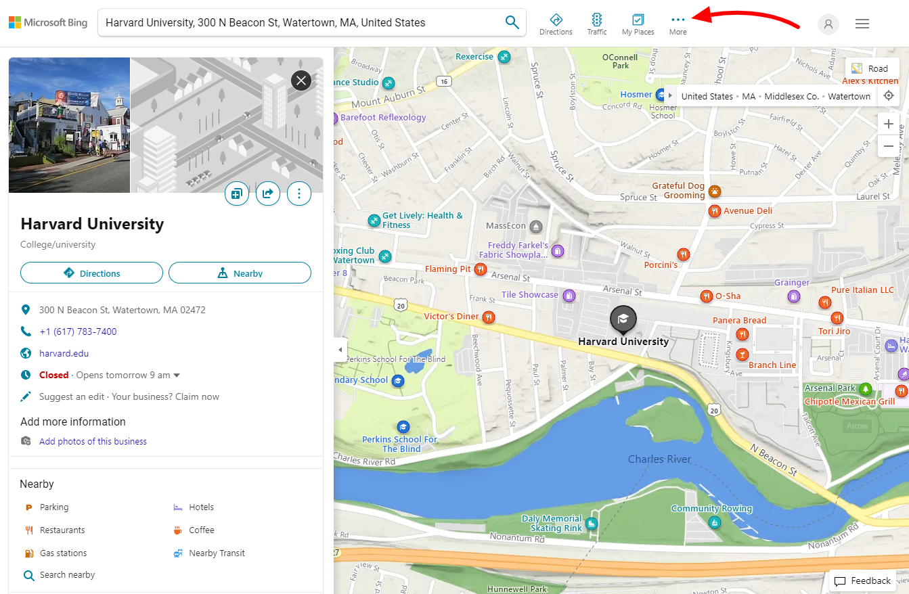
Task: Click the Tile Showcase shop icon
Action: click(569, 295)
